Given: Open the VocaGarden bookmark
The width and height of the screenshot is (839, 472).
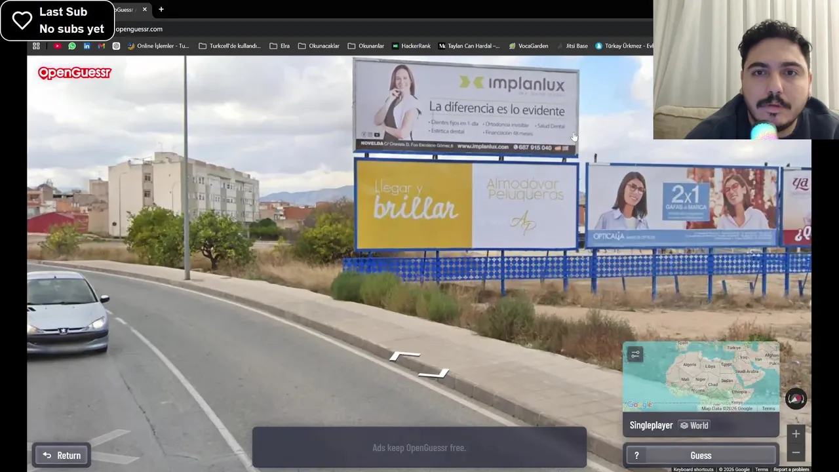Looking at the screenshot, I should click(x=528, y=46).
